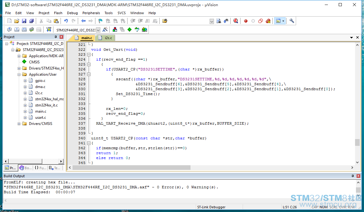Expand the Application/MDK-ARM folder

point(19,56)
